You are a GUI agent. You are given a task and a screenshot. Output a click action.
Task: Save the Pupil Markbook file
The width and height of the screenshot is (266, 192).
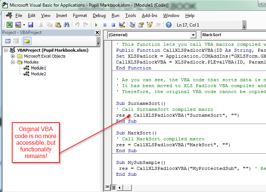(31, 25)
